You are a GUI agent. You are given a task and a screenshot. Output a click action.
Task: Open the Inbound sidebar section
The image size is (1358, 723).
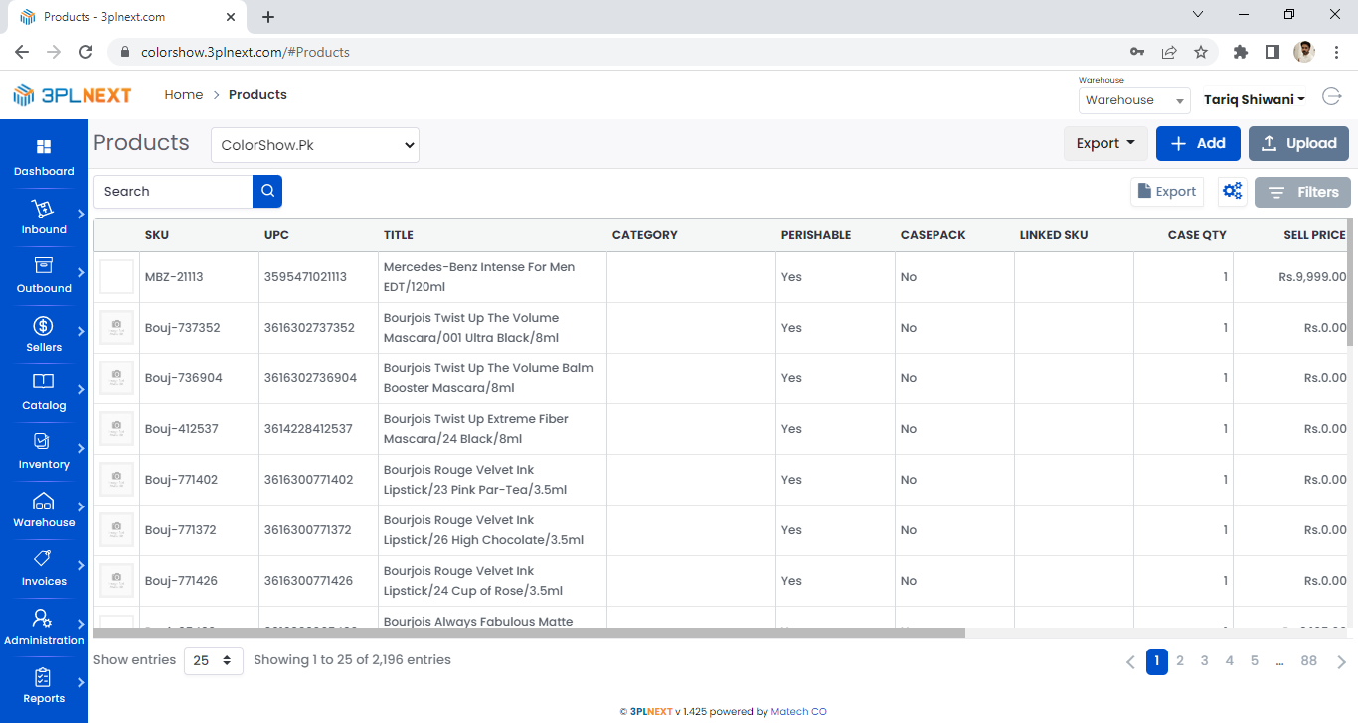[x=44, y=217]
